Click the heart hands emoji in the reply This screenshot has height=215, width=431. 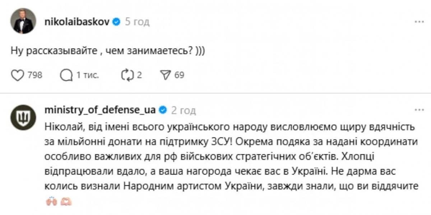[66, 201]
